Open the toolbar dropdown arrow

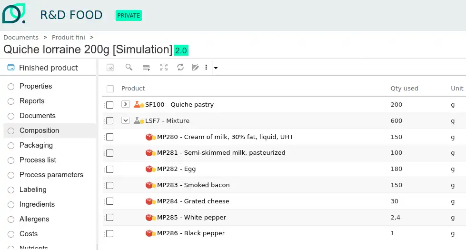[216, 68]
